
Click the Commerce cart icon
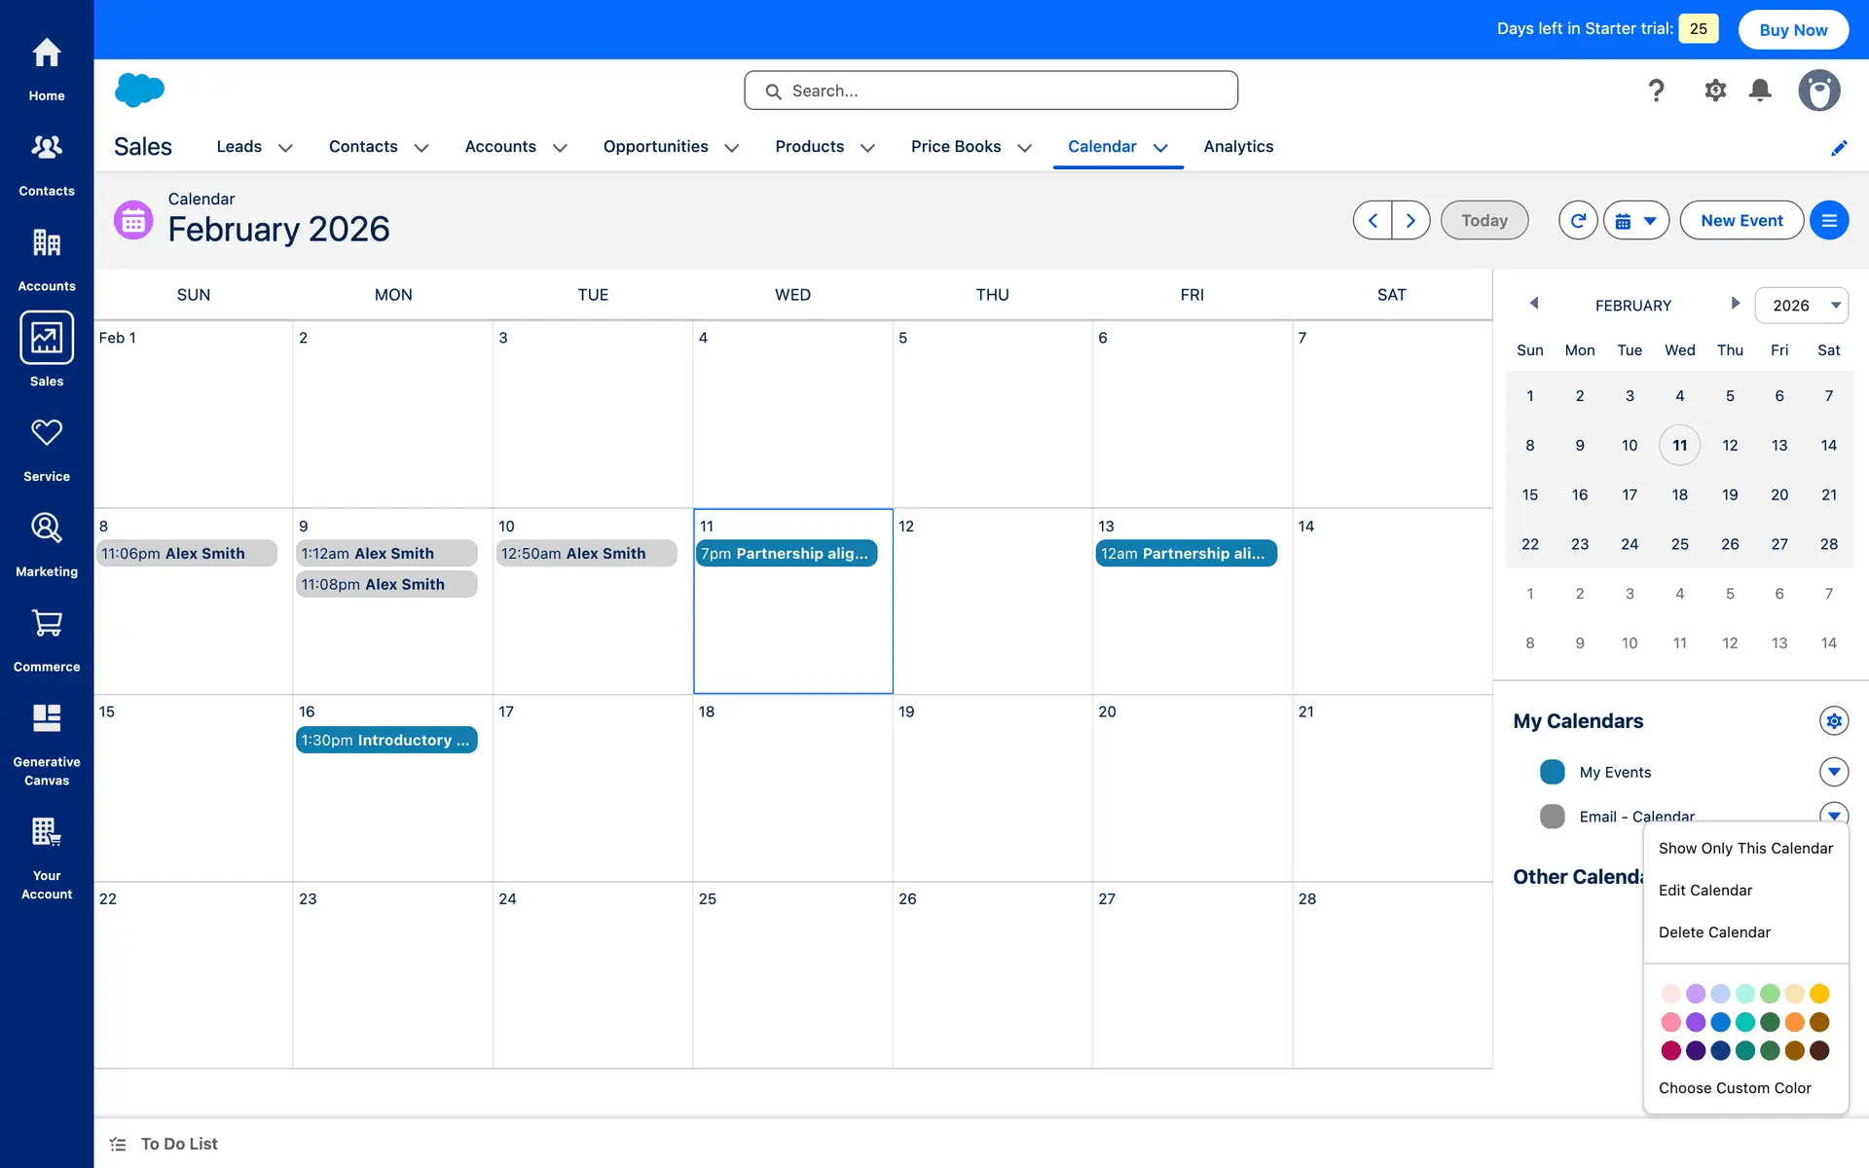(x=46, y=639)
